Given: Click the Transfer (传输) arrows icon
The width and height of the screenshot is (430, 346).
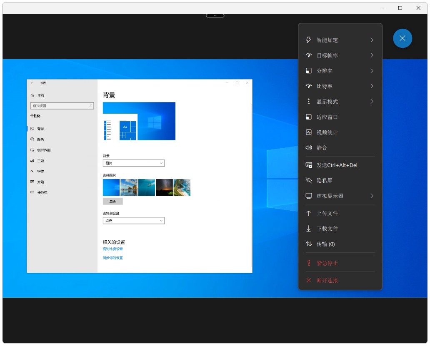Looking at the screenshot, I should pyautogui.click(x=308, y=244).
